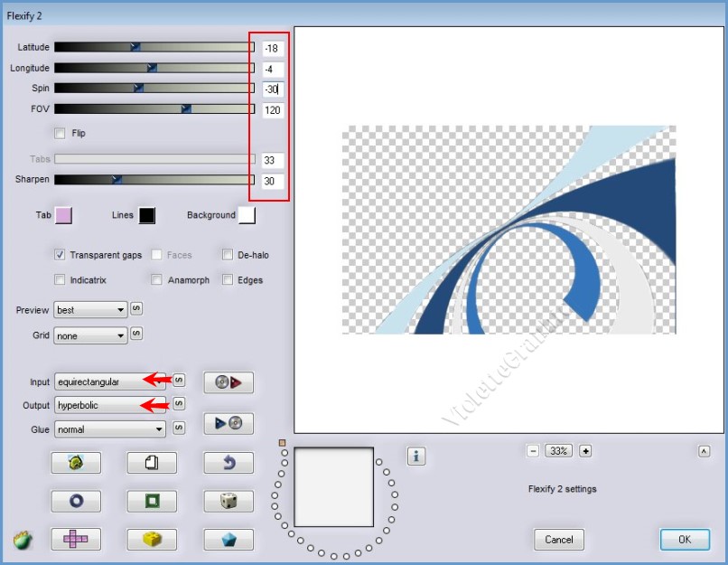
Task: Open the Preview quality dropdown
Action: (x=90, y=310)
